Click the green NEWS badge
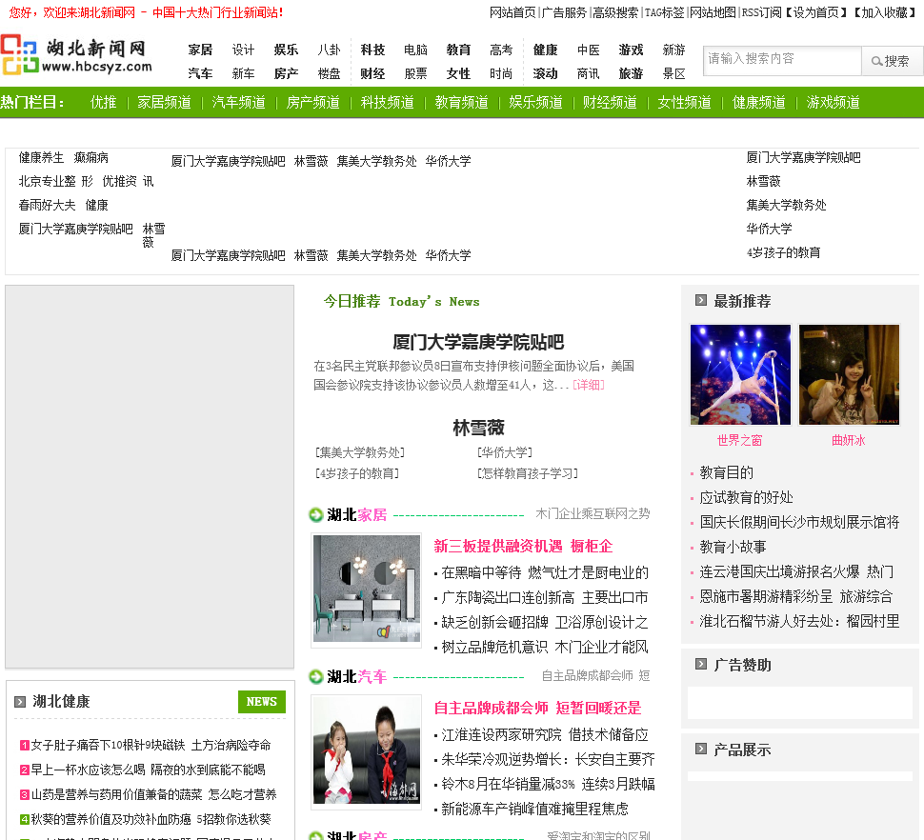Screen dimensions: 924x840 pos(262,702)
